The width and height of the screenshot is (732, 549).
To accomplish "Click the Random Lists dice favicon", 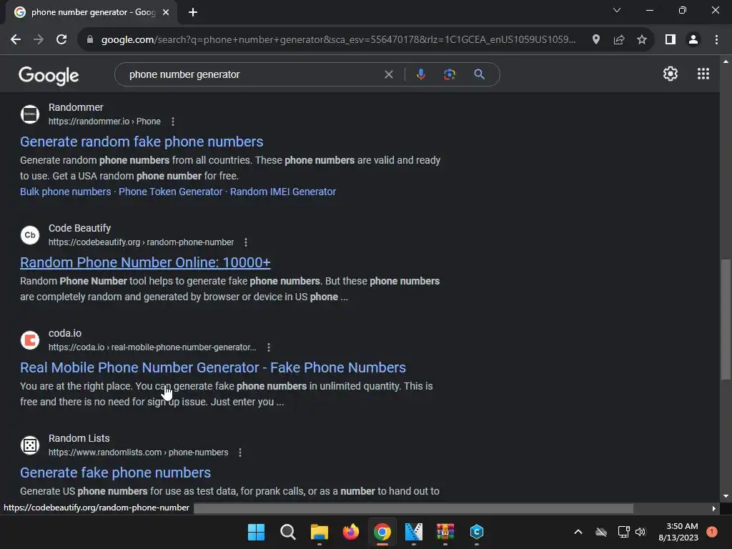I will 30,445.
